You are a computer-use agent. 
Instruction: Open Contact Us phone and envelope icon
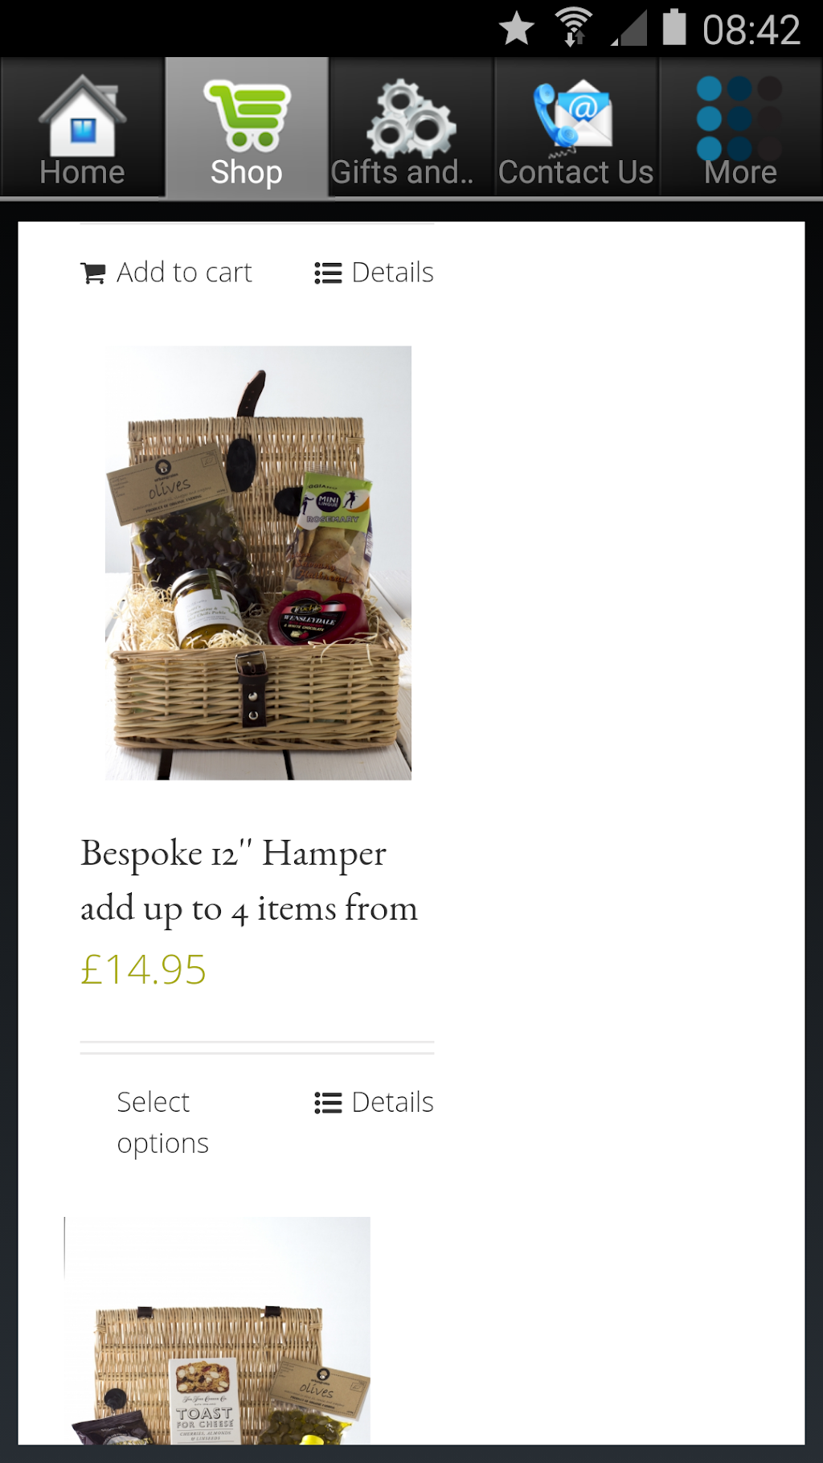click(572, 117)
